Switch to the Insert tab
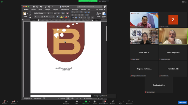 33,10
